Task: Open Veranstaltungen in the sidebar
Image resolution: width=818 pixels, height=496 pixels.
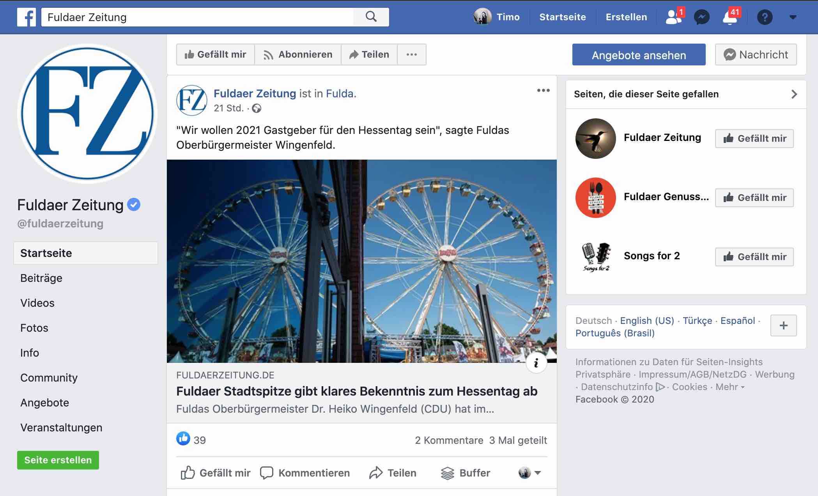Action: [x=61, y=427]
